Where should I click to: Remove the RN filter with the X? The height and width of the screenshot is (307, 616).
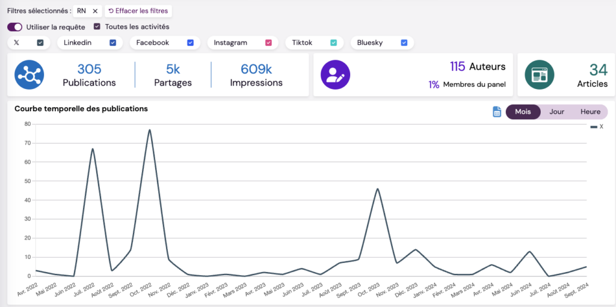coord(95,11)
